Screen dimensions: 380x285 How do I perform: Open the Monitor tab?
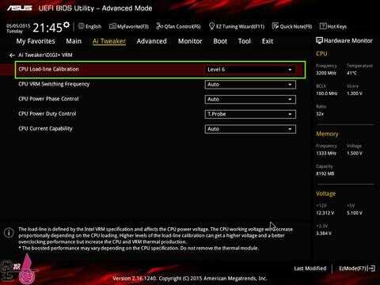point(190,41)
